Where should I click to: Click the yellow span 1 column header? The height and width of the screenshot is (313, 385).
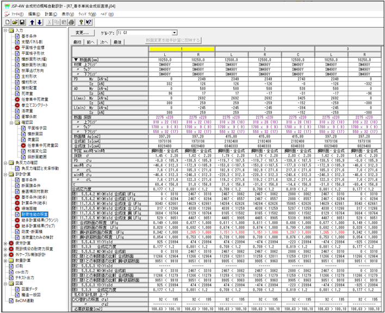[181, 49]
